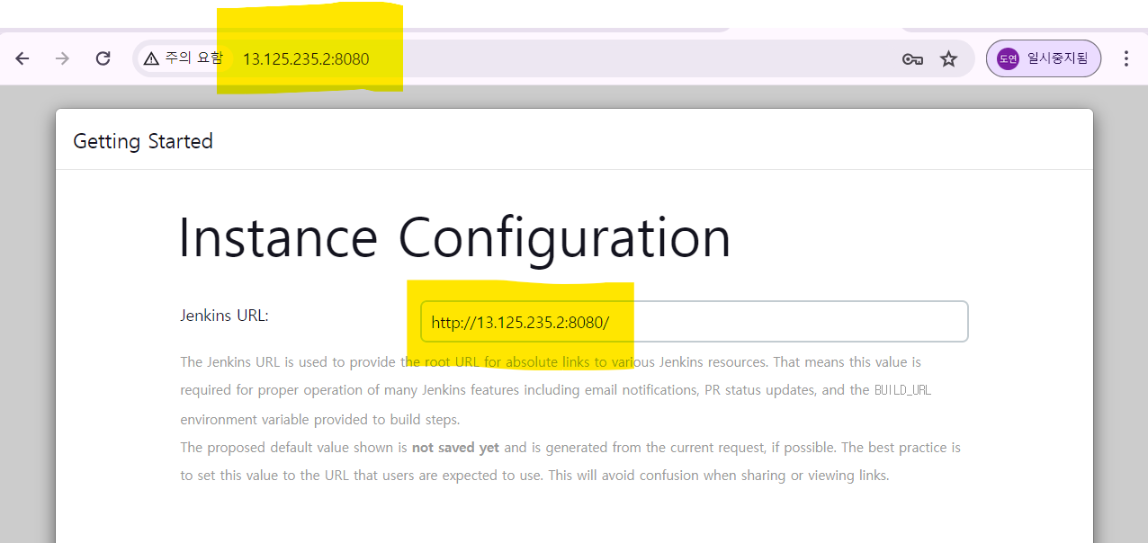This screenshot has width=1148, height=543.
Task: Go forward using the browser arrow
Action: coord(62,58)
